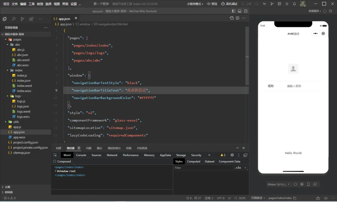Click the user avatar in title bar
The image size is (337, 202).
click(x=303, y=4)
